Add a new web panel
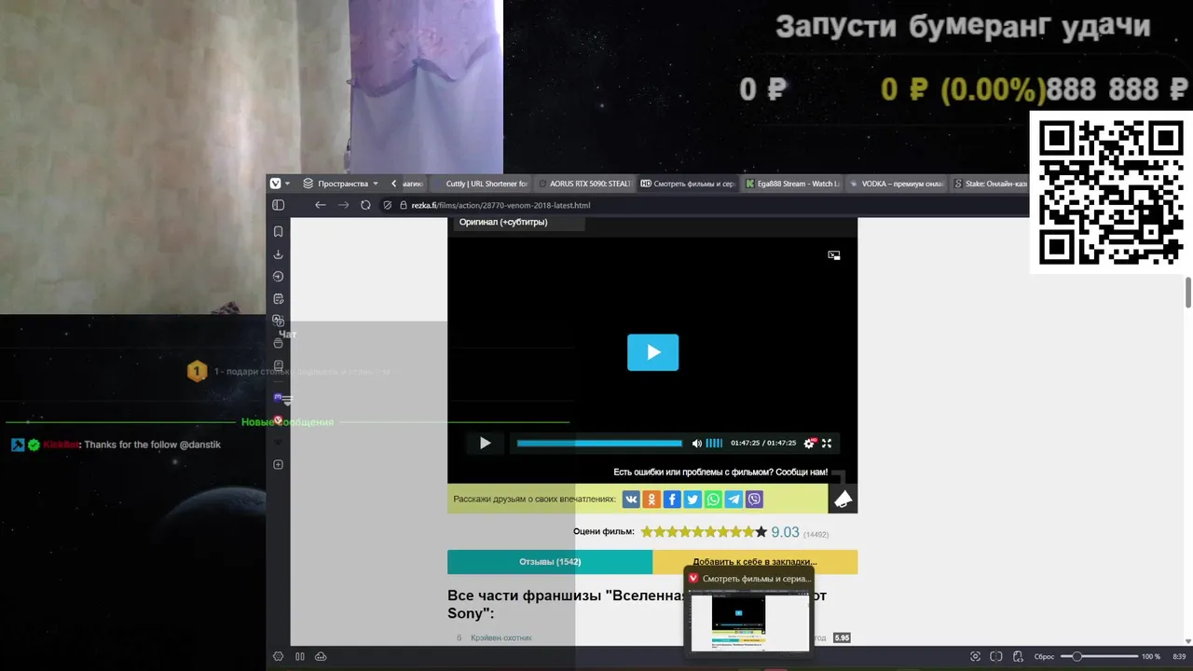The width and height of the screenshot is (1193, 671). tap(278, 464)
